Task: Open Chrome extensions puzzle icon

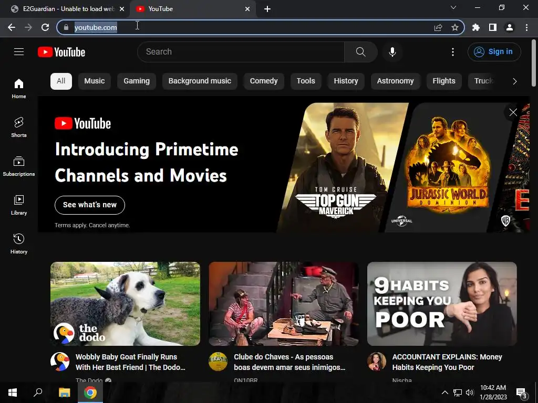Action: (476, 27)
